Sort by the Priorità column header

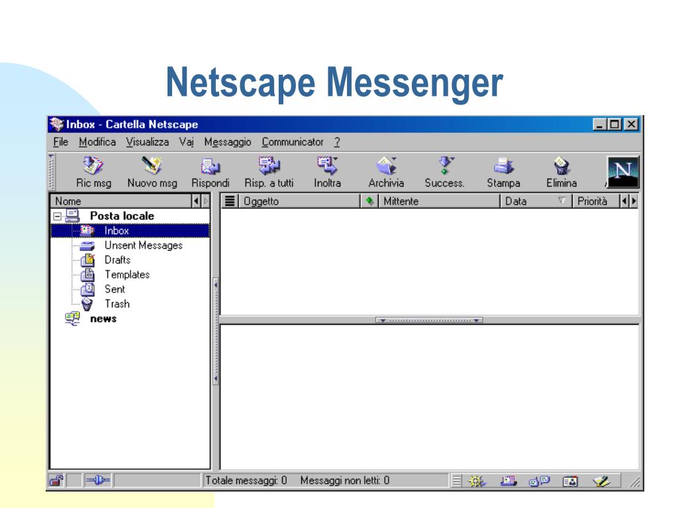pos(596,201)
